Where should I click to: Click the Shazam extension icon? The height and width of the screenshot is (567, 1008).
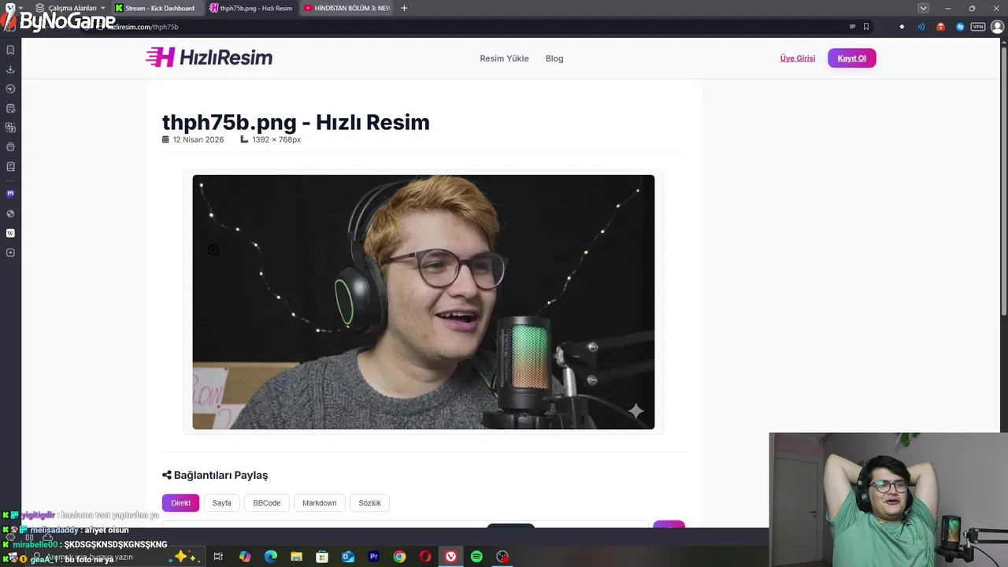coord(960,27)
